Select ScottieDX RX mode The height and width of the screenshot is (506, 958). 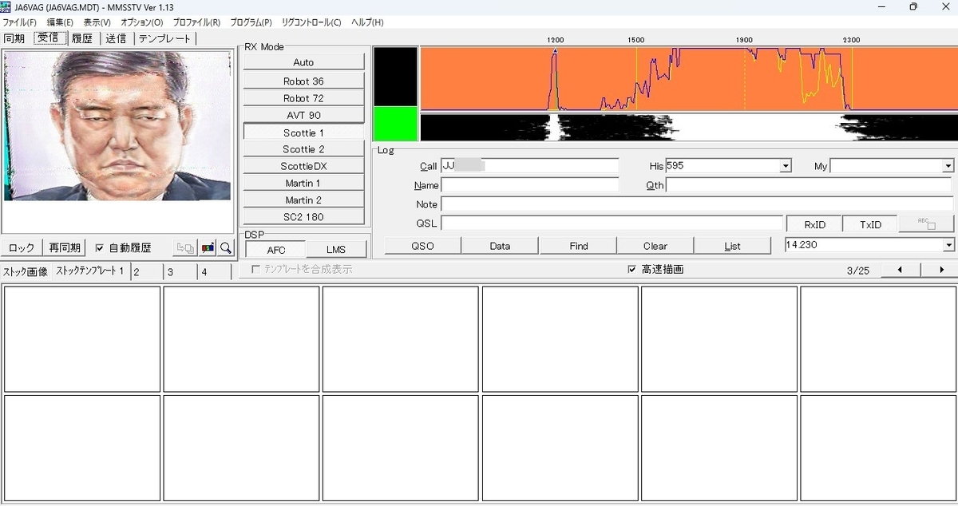303,166
